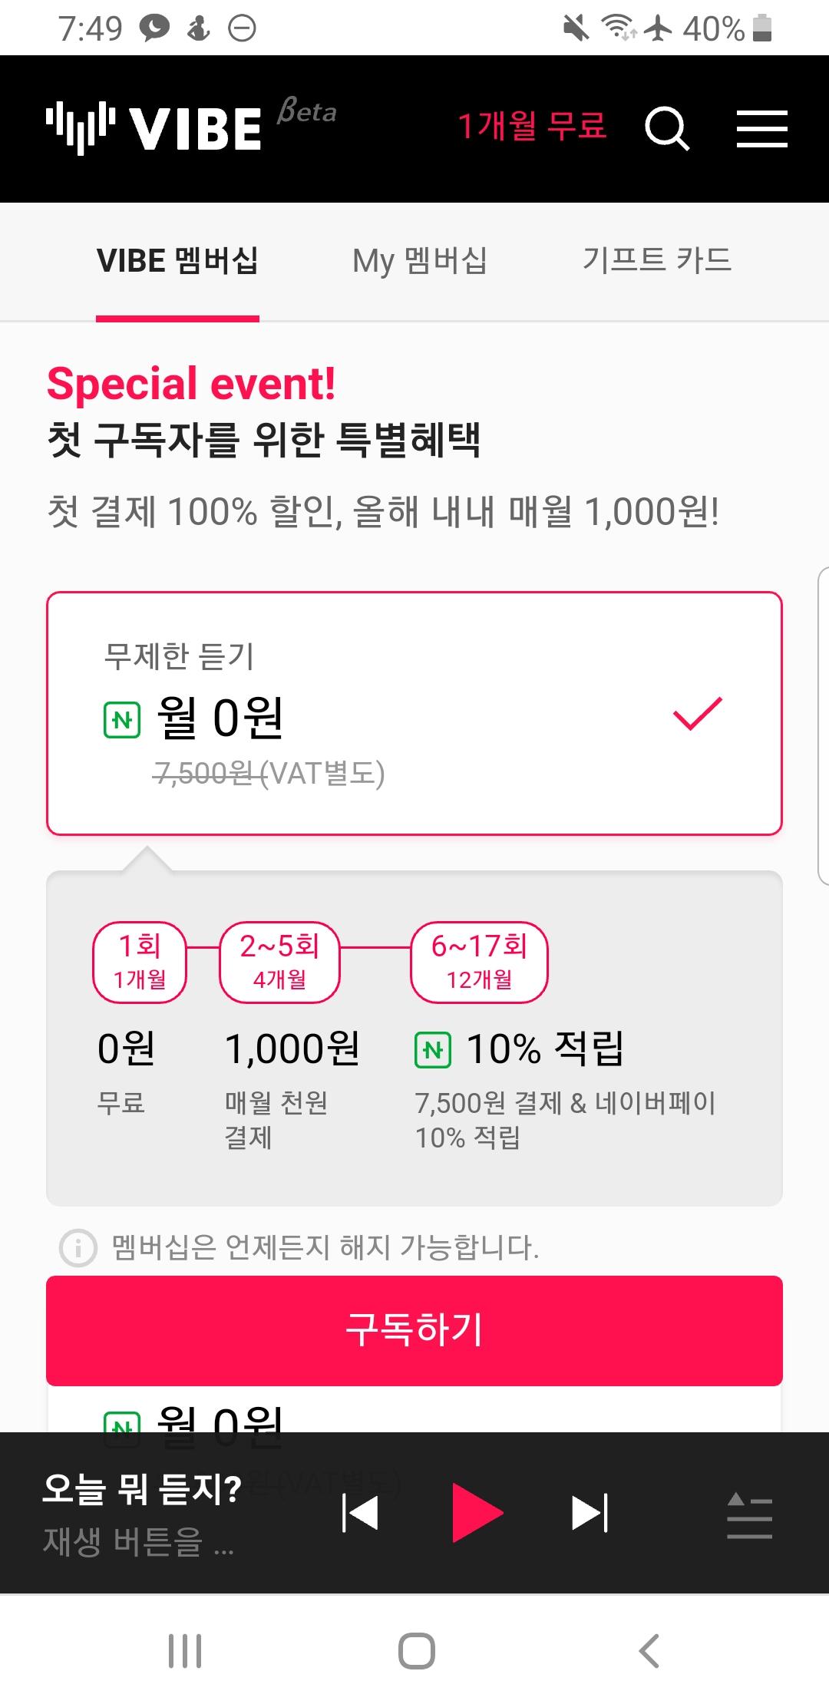Tap the Android home button
This screenshot has height=1704, width=829.
pyautogui.click(x=416, y=1650)
